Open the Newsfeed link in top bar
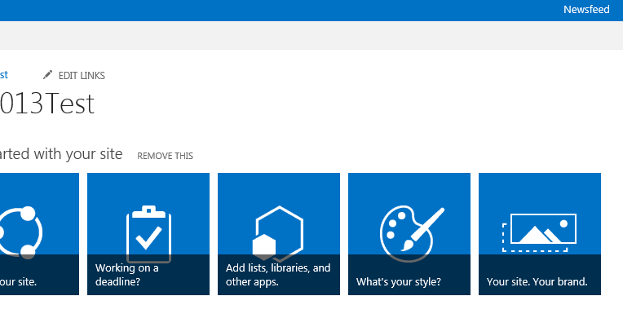Screen dimensions: 623x327 (586, 10)
